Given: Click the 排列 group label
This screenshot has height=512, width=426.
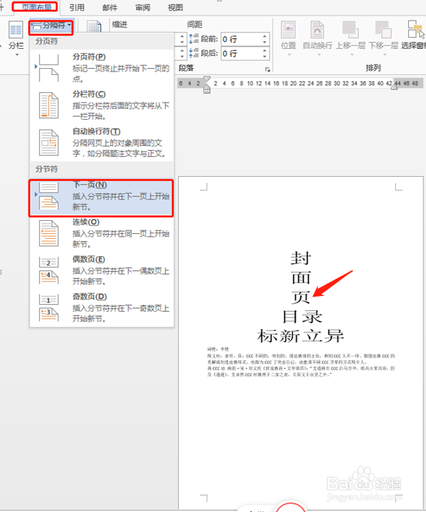Looking at the screenshot, I should tap(373, 68).
